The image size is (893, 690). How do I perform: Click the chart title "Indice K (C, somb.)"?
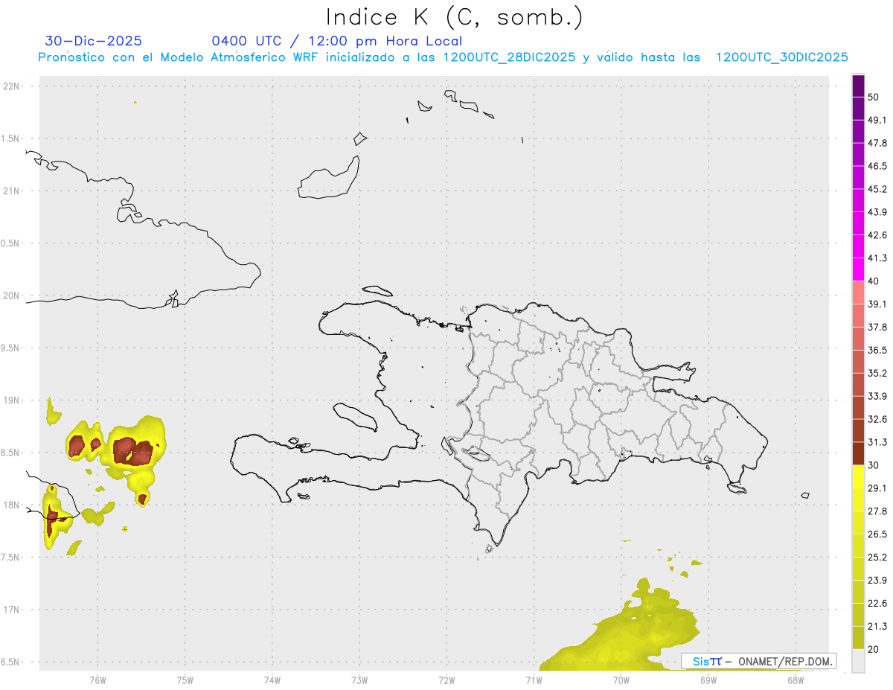[455, 17]
